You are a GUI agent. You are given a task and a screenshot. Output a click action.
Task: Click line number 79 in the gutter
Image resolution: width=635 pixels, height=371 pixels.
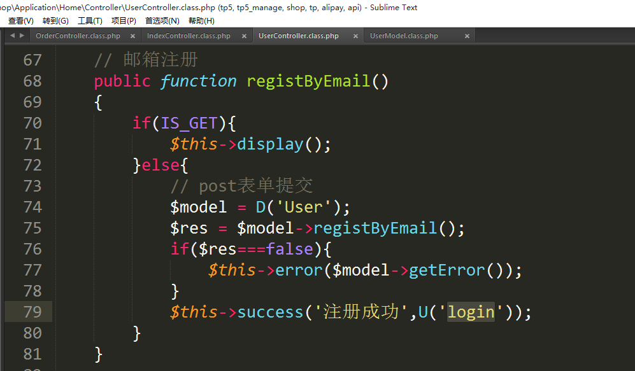click(x=32, y=312)
